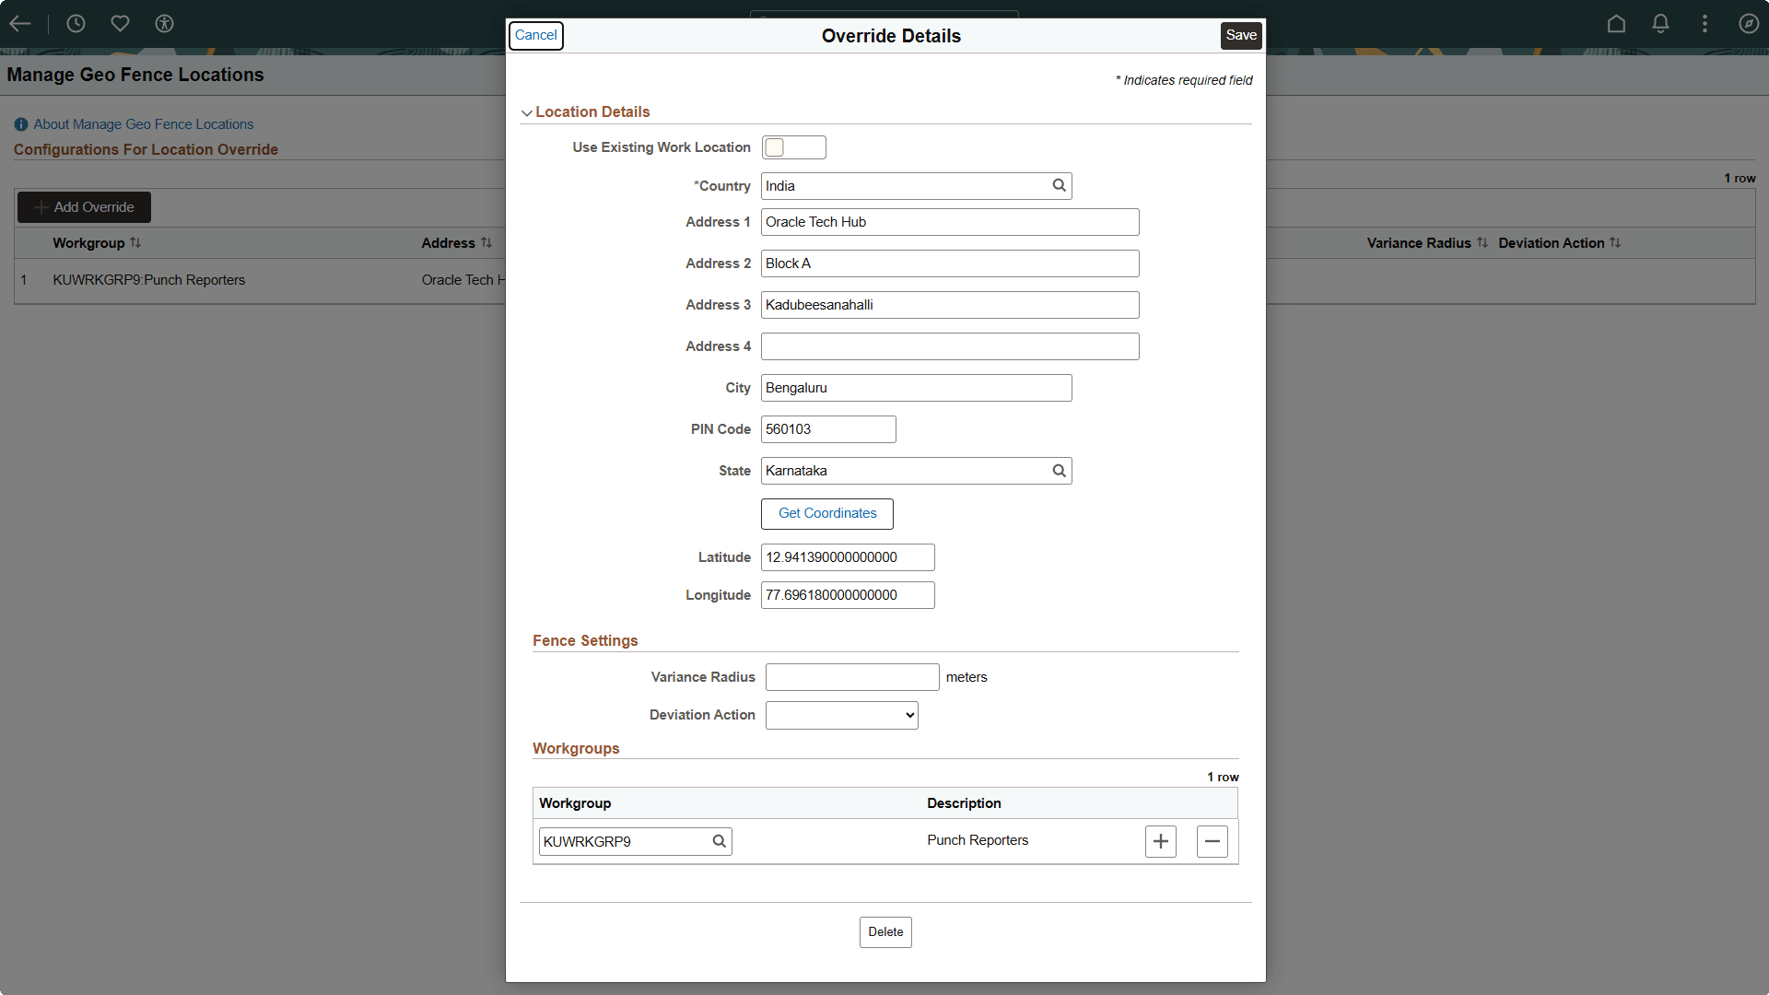The image size is (1769, 995).
Task: Add a new workgroup row
Action: [x=1160, y=841]
